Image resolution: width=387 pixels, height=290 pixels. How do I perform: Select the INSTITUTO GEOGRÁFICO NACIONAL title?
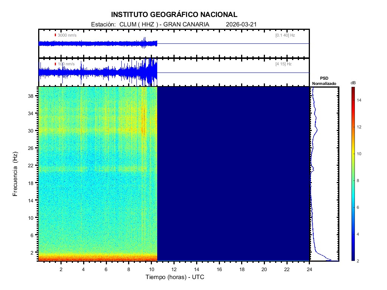174,15
